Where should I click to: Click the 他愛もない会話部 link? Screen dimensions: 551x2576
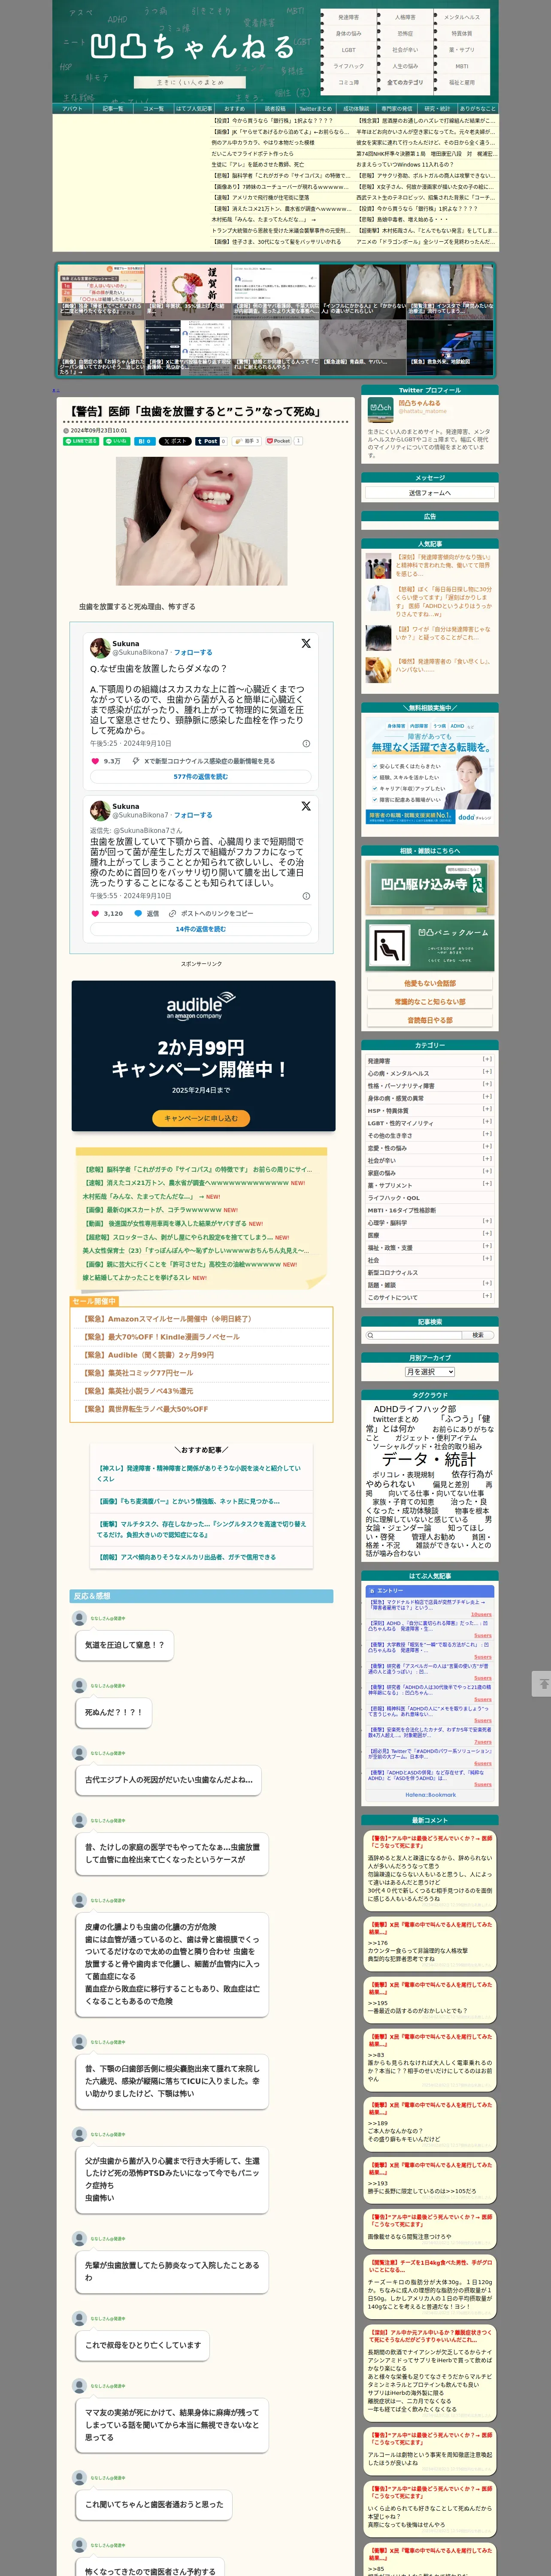coord(430,984)
